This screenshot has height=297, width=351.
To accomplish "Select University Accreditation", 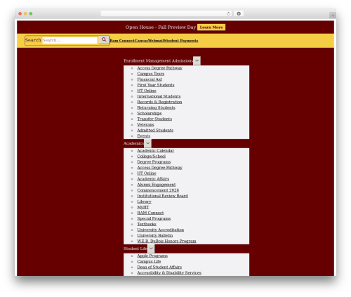I will pos(161,230).
